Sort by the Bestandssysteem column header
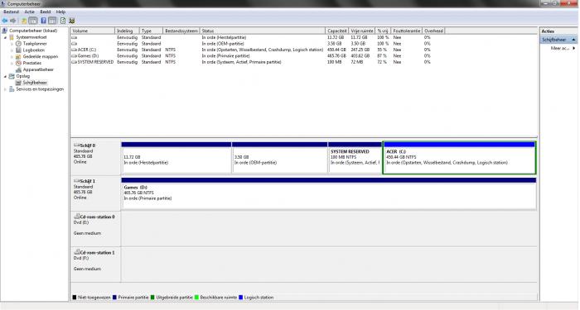Image resolution: width=580 pixels, height=310 pixels. click(181, 31)
